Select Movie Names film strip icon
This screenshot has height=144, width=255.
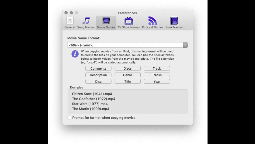[106, 21]
